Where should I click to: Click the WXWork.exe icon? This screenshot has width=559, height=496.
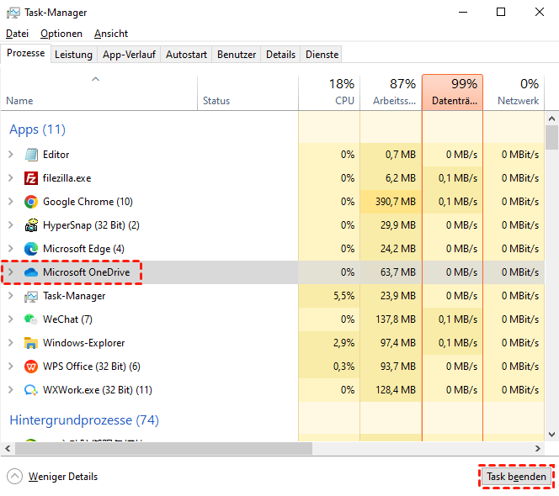[x=31, y=390]
